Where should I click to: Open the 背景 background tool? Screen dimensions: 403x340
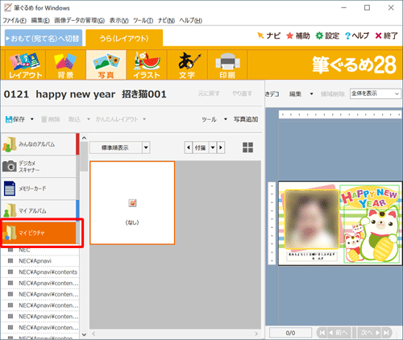66,65
